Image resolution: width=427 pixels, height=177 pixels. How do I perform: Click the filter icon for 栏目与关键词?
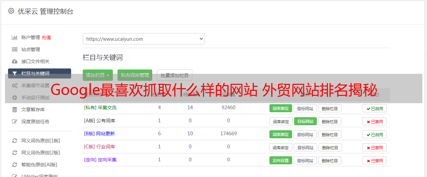click(x=14, y=73)
